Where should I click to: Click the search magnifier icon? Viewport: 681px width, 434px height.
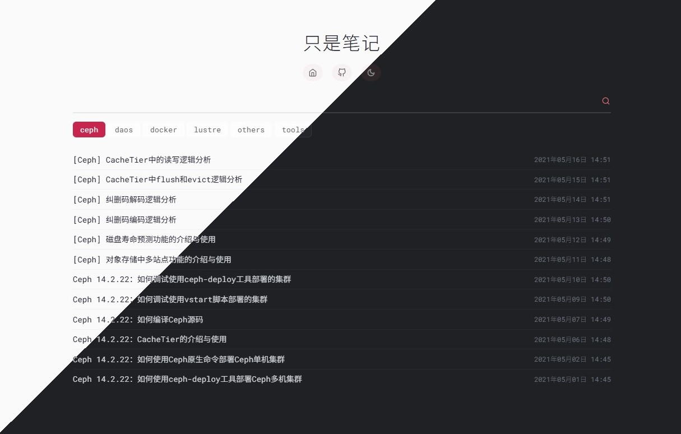click(606, 101)
